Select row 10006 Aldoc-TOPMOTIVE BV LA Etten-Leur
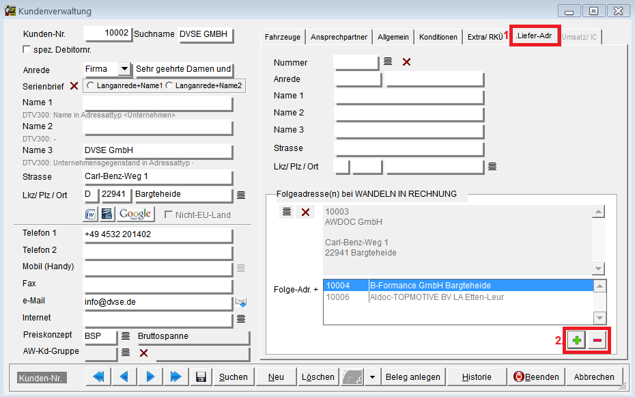635x397 pixels. [x=458, y=297]
